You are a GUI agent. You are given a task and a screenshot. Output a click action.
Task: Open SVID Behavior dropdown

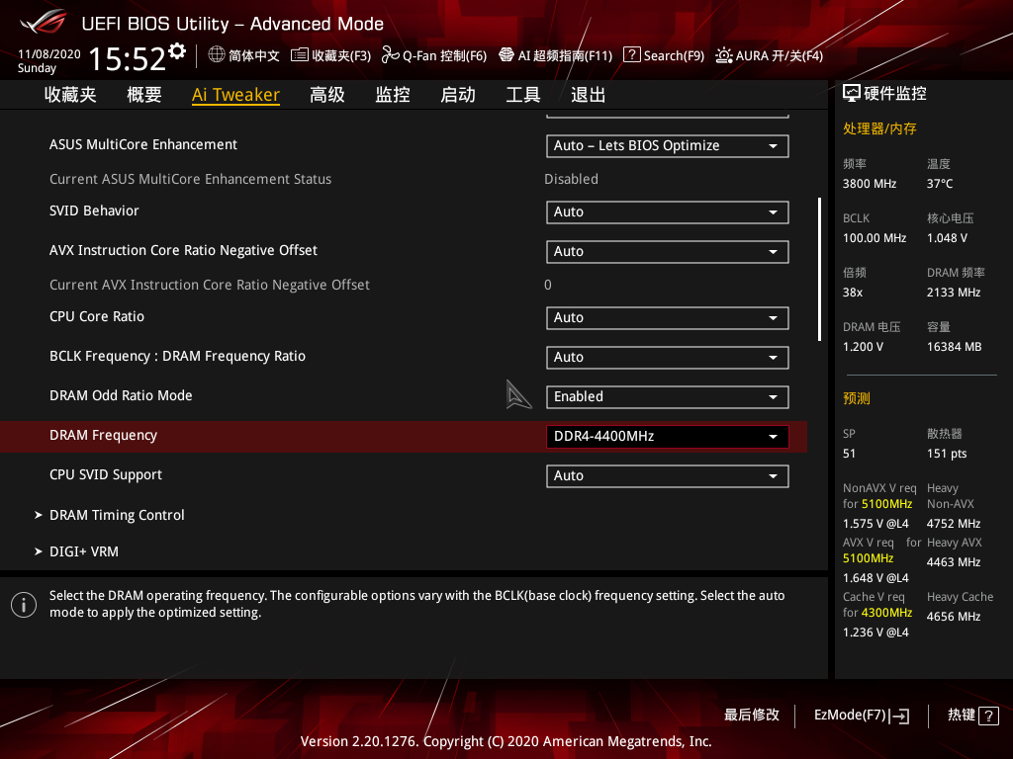click(668, 212)
